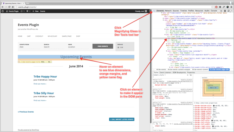The image size is (234, 132).
Task: Click the iCal Import Listed Events button
Action: 122,119
